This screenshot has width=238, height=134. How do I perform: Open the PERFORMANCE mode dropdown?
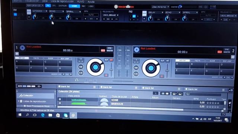pos(35,6)
